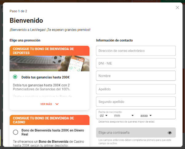Toggle password visibility eye icon

[x=170, y=133]
